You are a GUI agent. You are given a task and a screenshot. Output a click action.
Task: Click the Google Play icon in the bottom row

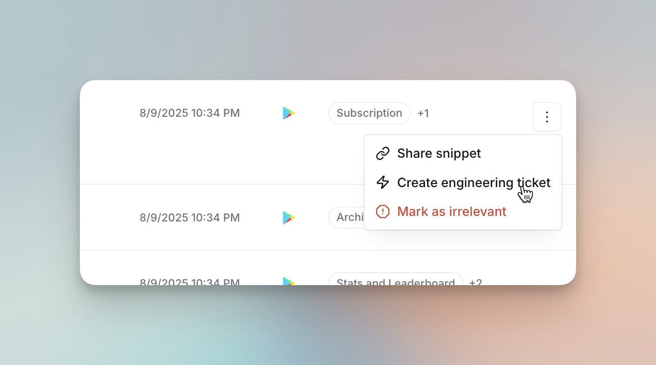[289, 281]
